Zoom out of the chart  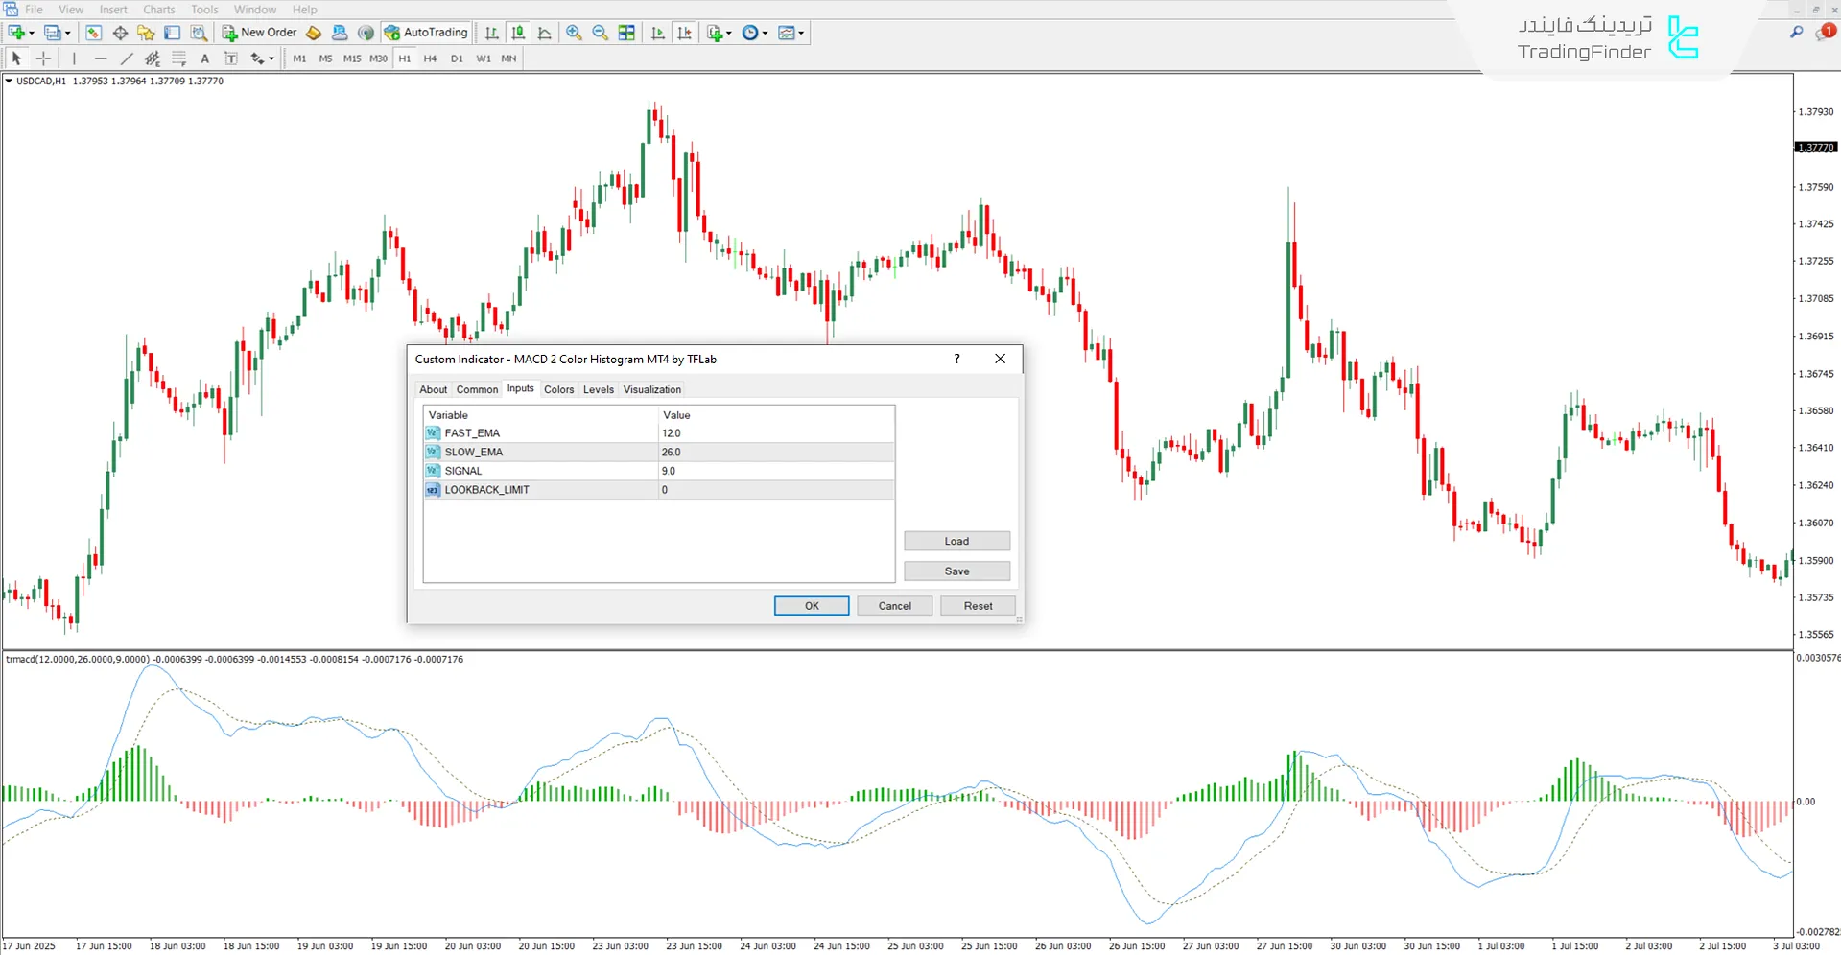pyautogui.click(x=601, y=33)
